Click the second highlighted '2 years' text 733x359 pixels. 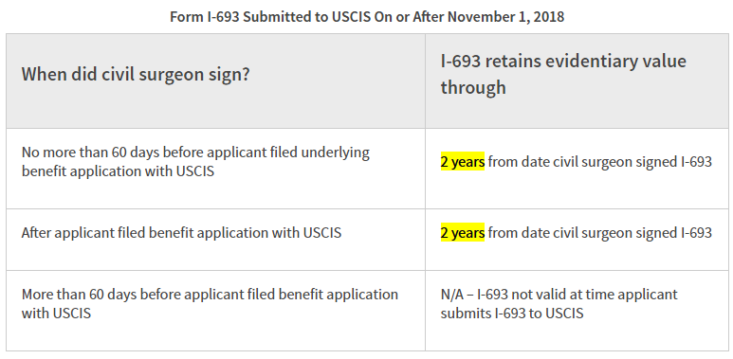pyautogui.click(x=463, y=232)
